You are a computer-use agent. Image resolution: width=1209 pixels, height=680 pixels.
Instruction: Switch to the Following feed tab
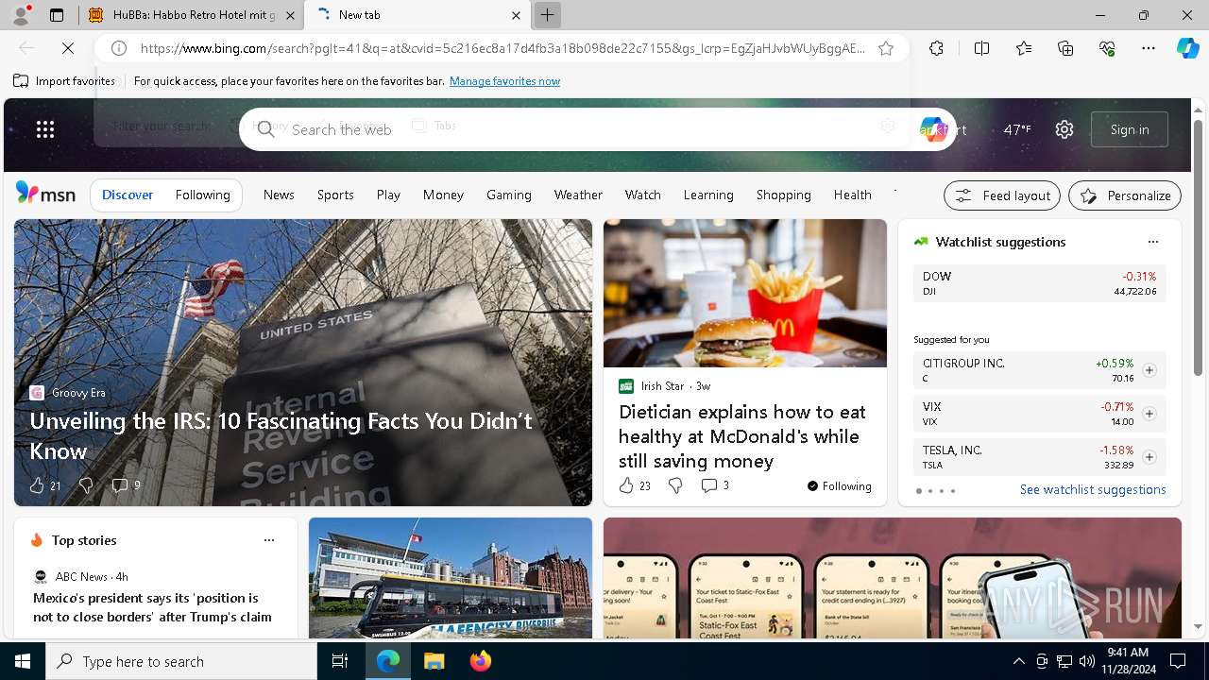tap(203, 195)
